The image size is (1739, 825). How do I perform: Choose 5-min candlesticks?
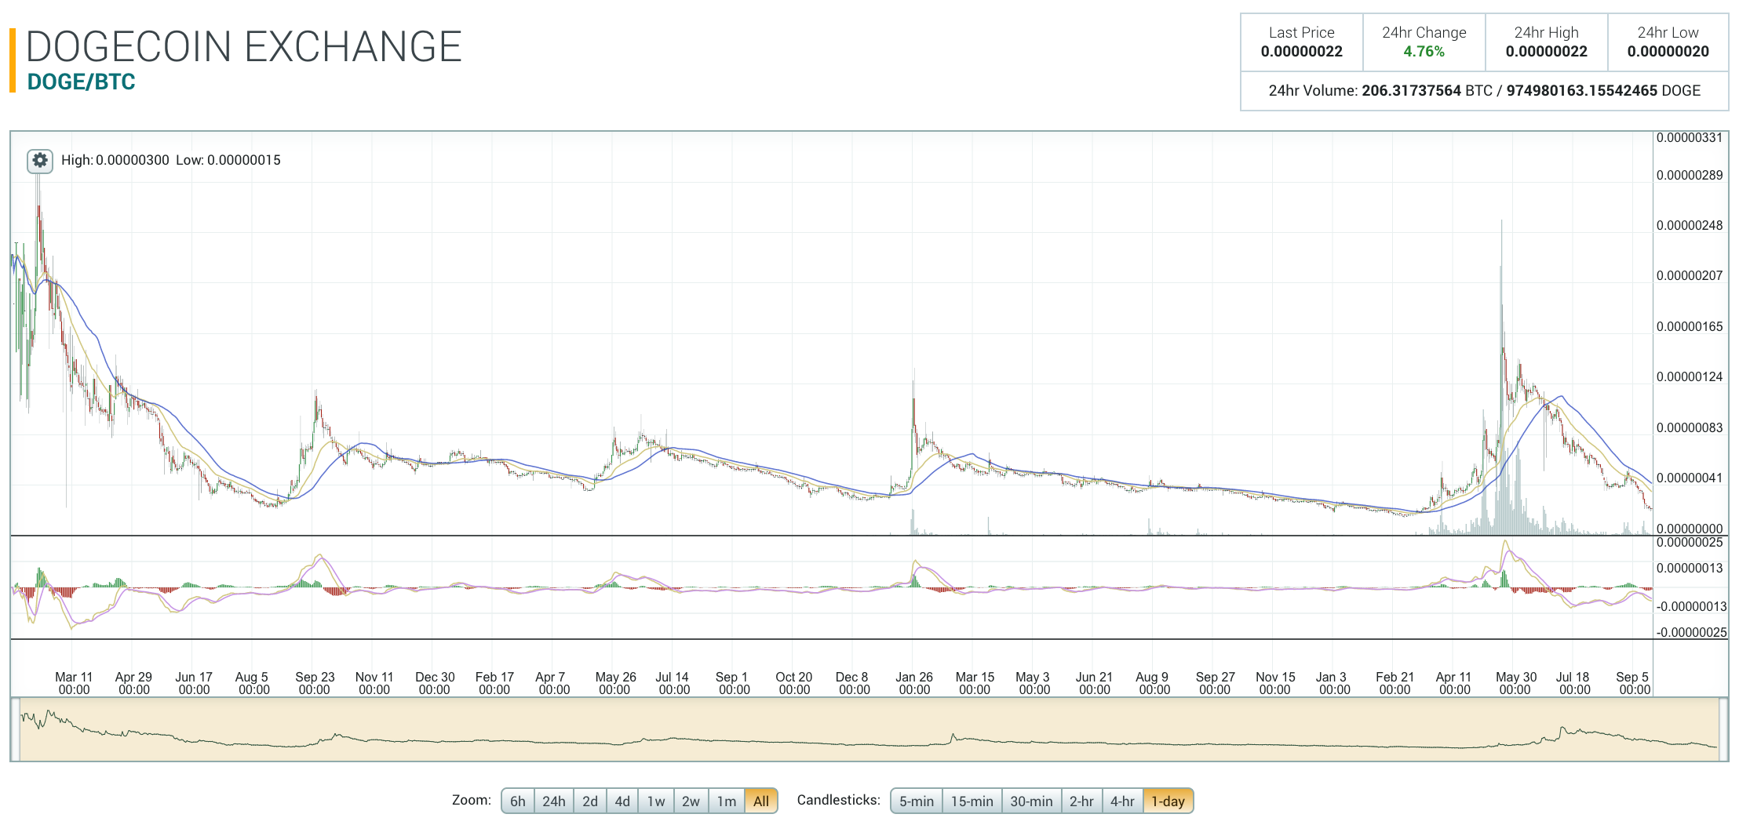(917, 801)
